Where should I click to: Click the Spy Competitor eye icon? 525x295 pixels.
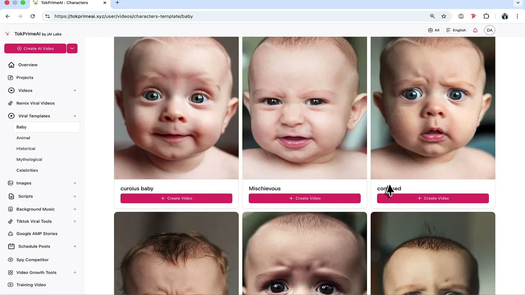coord(11,260)
